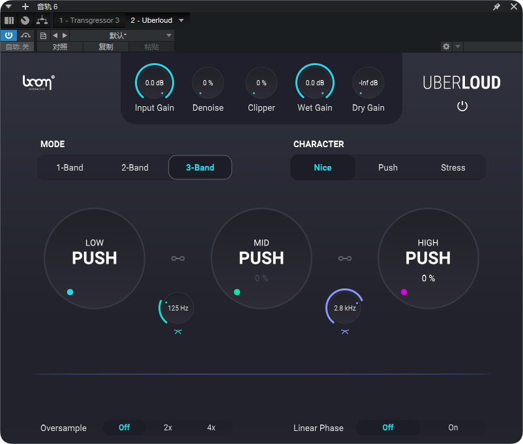Open the title bar menu arrow

coord(8,7)
